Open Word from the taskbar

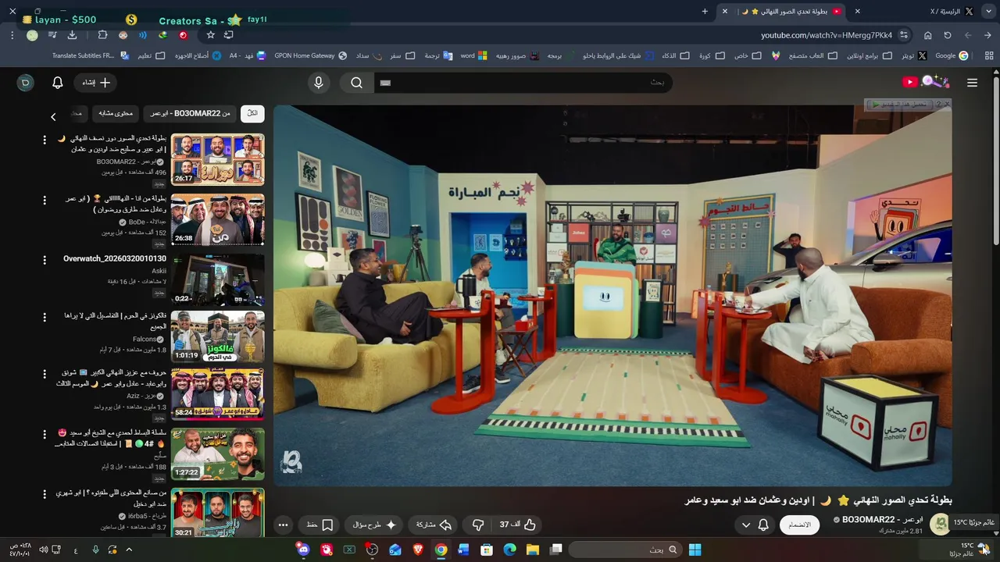(x=464, y=550)
